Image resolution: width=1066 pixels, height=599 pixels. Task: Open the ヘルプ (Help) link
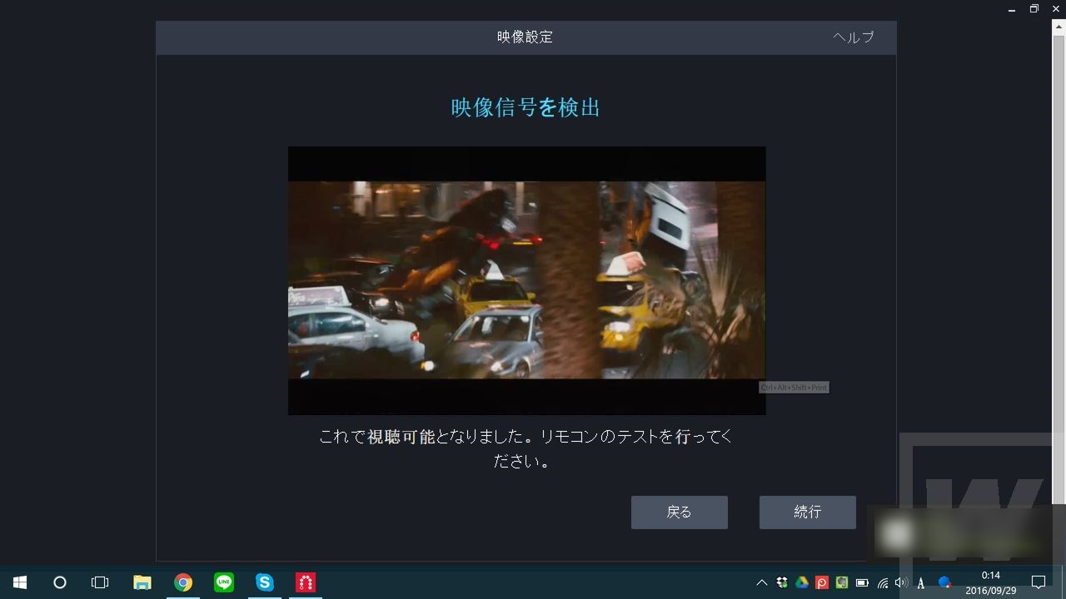pyautogui.click(x=854, y=37)
